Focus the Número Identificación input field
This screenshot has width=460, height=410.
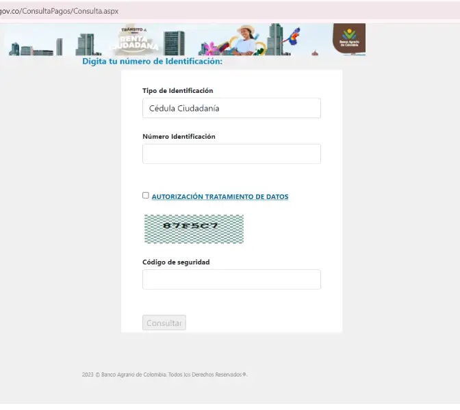pyautogui.click(x=231, y=154)
